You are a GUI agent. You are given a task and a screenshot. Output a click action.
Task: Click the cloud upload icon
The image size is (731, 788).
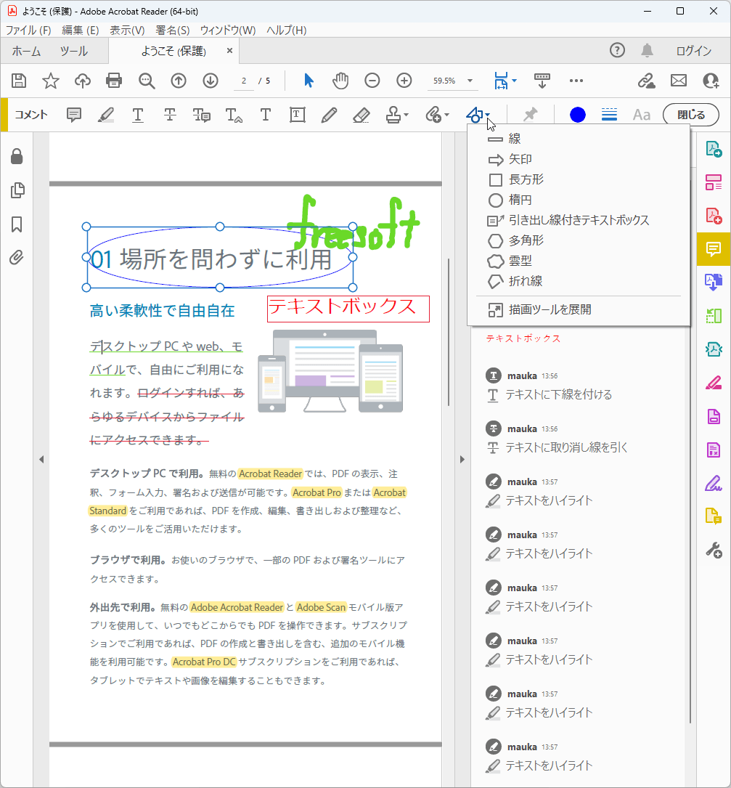pyautogui.click(x=83, y=81)
